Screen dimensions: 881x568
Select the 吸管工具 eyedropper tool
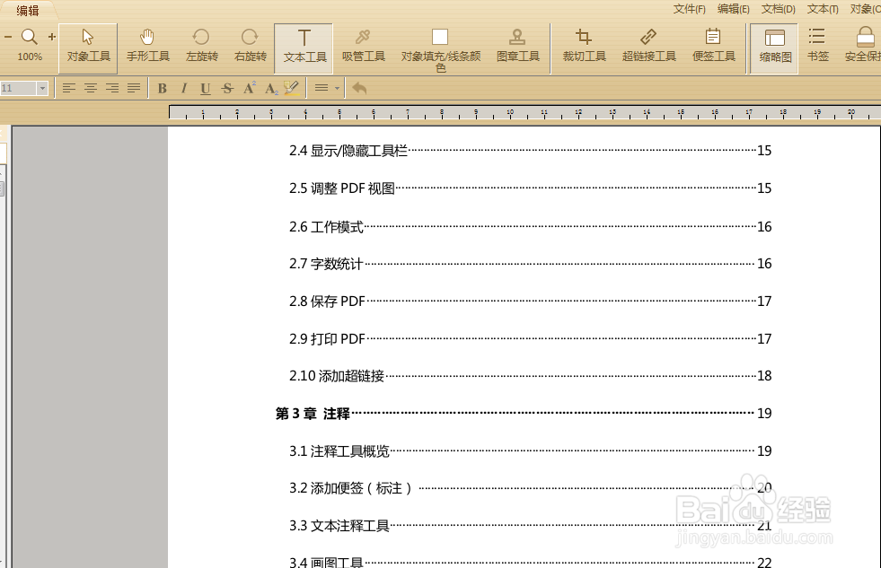364,46
